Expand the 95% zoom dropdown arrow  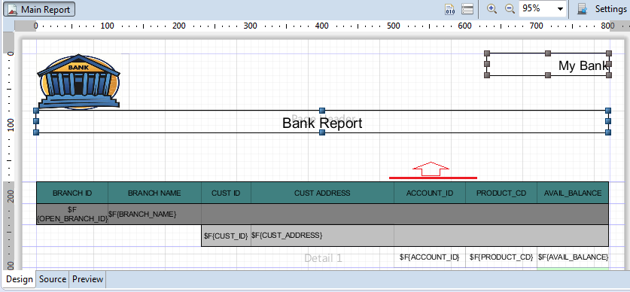(561, 9)
